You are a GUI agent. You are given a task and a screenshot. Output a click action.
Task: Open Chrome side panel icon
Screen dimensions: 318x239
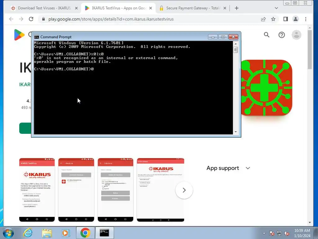click(x=286, y=19)
